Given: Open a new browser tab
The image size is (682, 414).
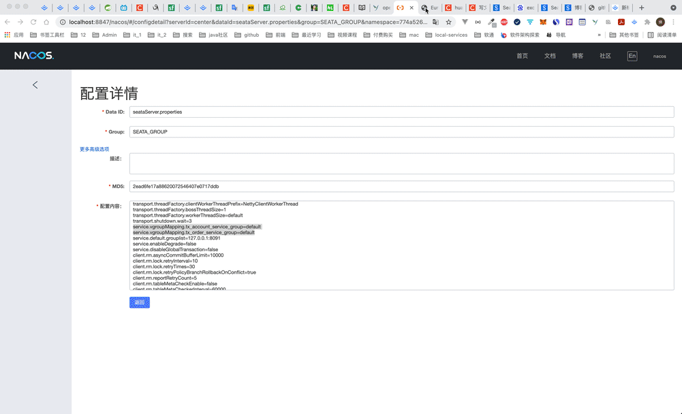Looking at the screenshot, I should pyautogui.click(x=641, y=7).
